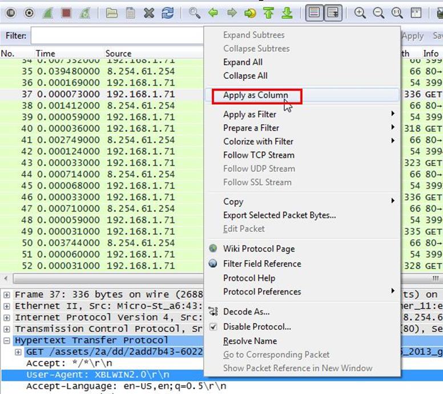The width and height of the screenshot is (443, 394).
Task: Open the Wiki Protocol Page link
Action: (x=259, y=249)
